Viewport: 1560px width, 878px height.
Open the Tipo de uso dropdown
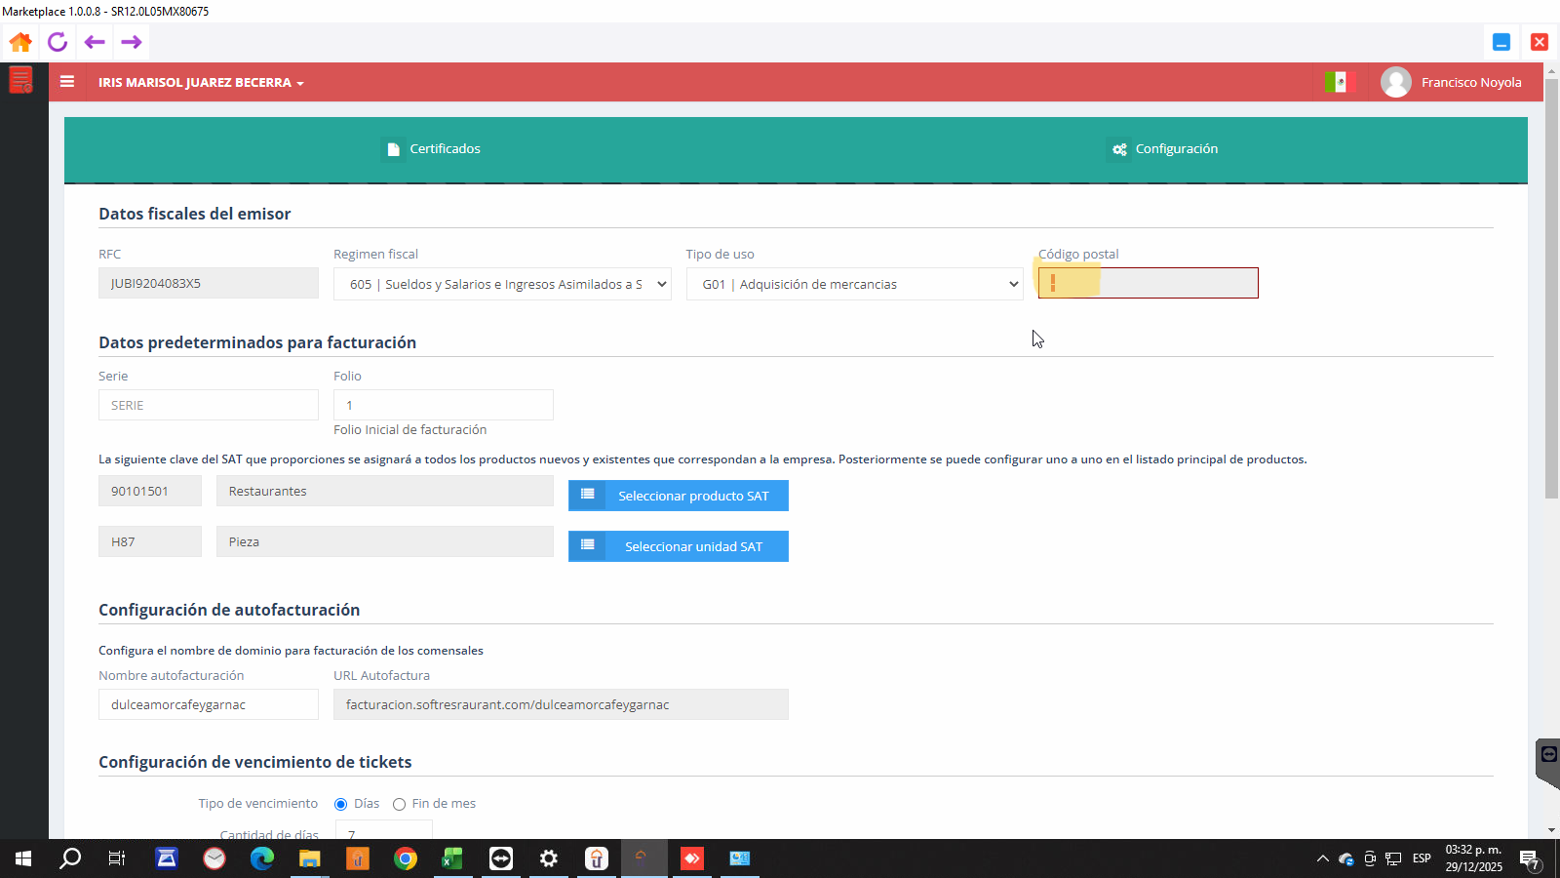pos(855,284)
